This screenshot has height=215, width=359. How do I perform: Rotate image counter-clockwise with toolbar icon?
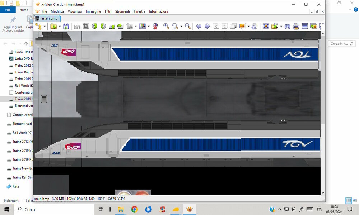coord(94,26)
